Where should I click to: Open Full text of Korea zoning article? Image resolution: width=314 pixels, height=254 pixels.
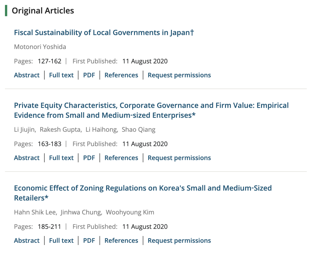tap(61, 241)
